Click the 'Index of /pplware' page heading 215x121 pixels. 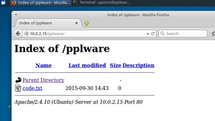click(62, 49)
